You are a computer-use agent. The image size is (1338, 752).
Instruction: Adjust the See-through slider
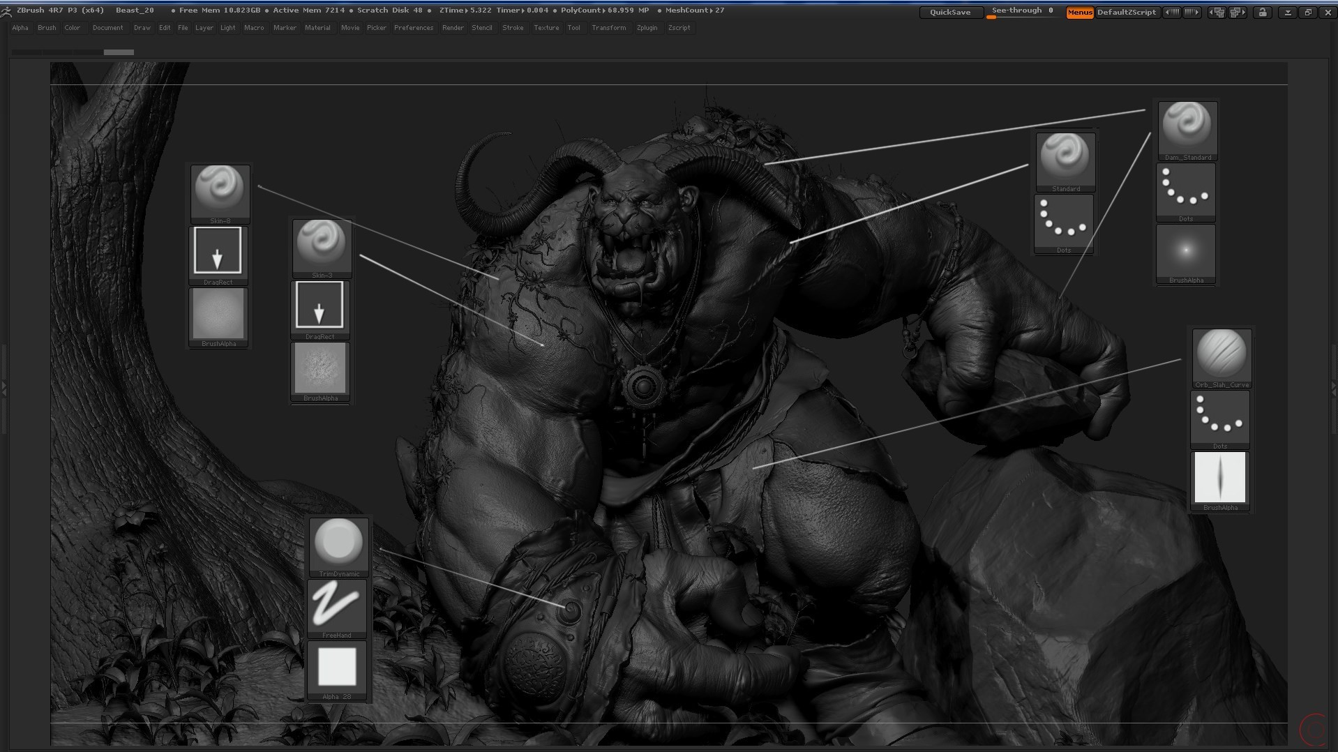pos(1023,12)
